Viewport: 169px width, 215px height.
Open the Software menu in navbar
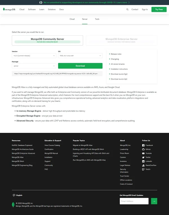coord(32,10)
